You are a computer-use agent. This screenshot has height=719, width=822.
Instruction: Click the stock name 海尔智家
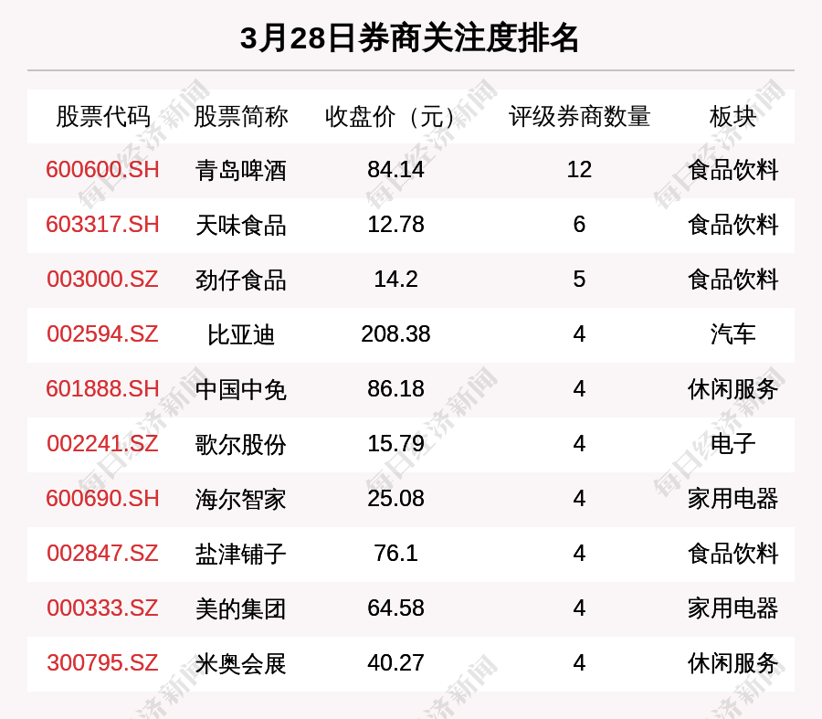[241, 499]
